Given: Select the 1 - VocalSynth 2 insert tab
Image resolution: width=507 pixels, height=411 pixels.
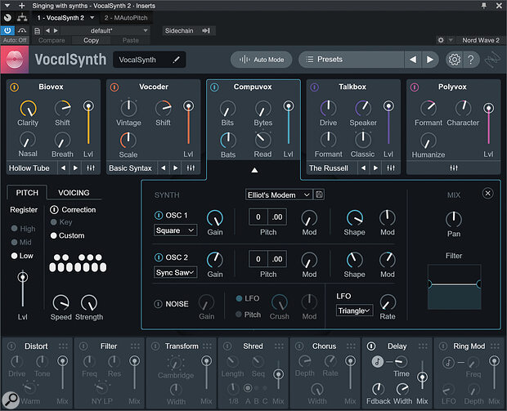Looking at the screenshot, I should click(61, 18).
